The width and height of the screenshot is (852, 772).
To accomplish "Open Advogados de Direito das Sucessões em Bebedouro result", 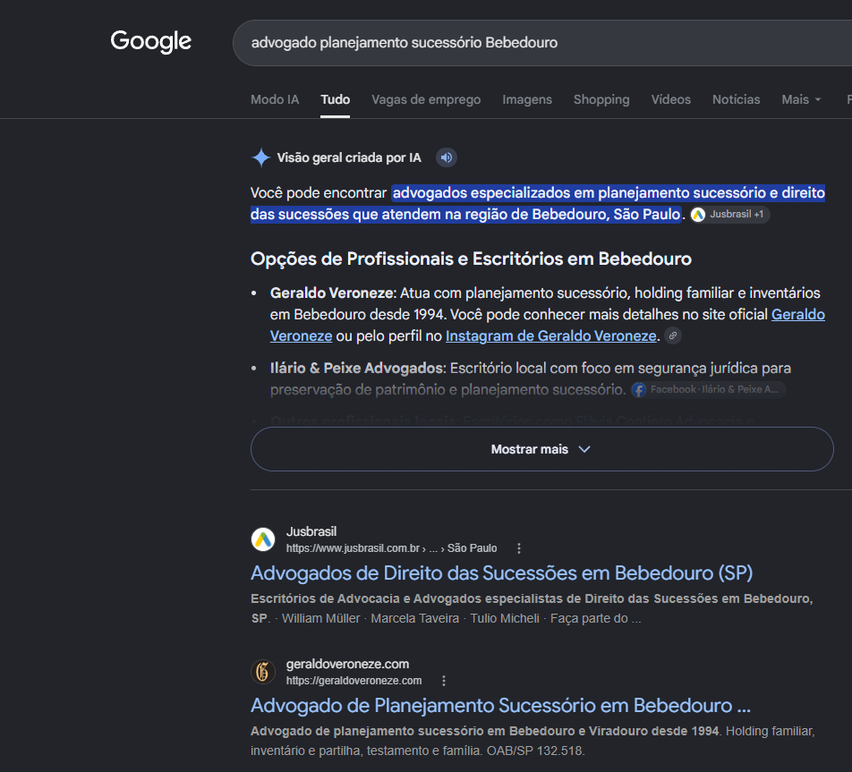I will click(x=501, y=573).
